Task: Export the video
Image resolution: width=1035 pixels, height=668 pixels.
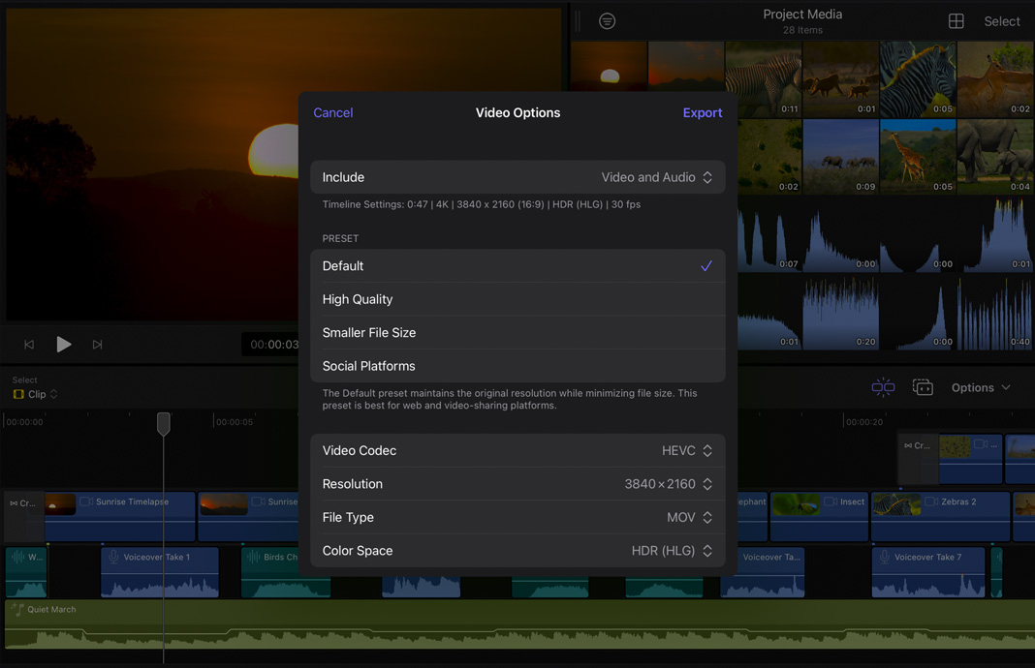Action: [703, 112]
